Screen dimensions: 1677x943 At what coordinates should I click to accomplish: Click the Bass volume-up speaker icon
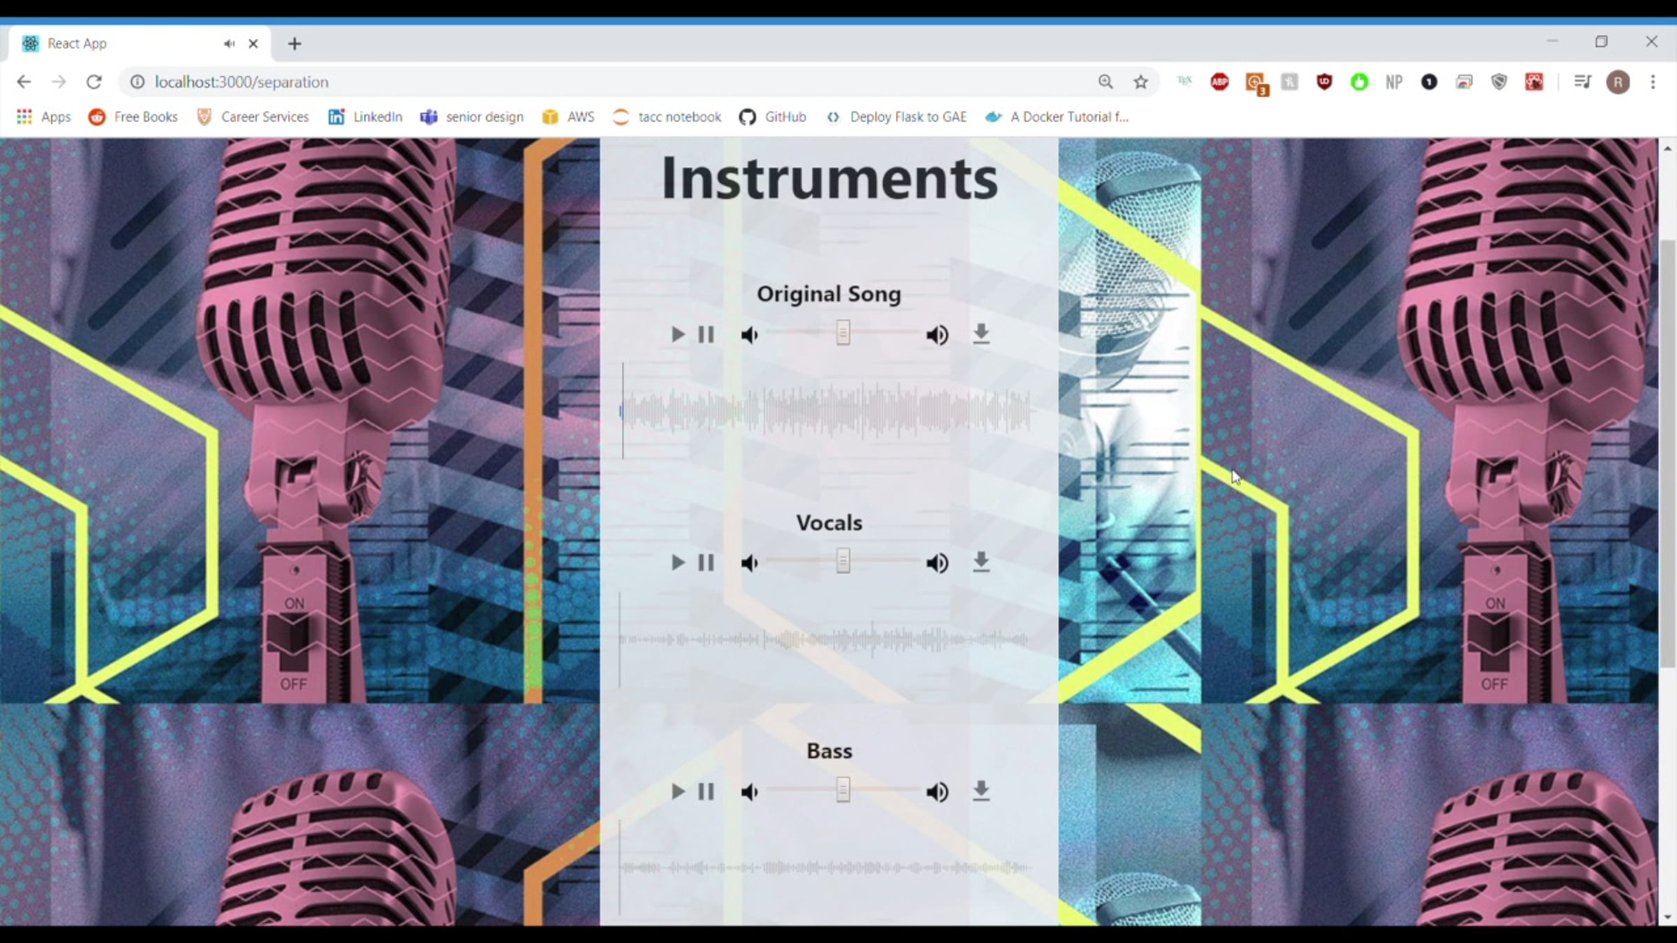click(937, 792)
